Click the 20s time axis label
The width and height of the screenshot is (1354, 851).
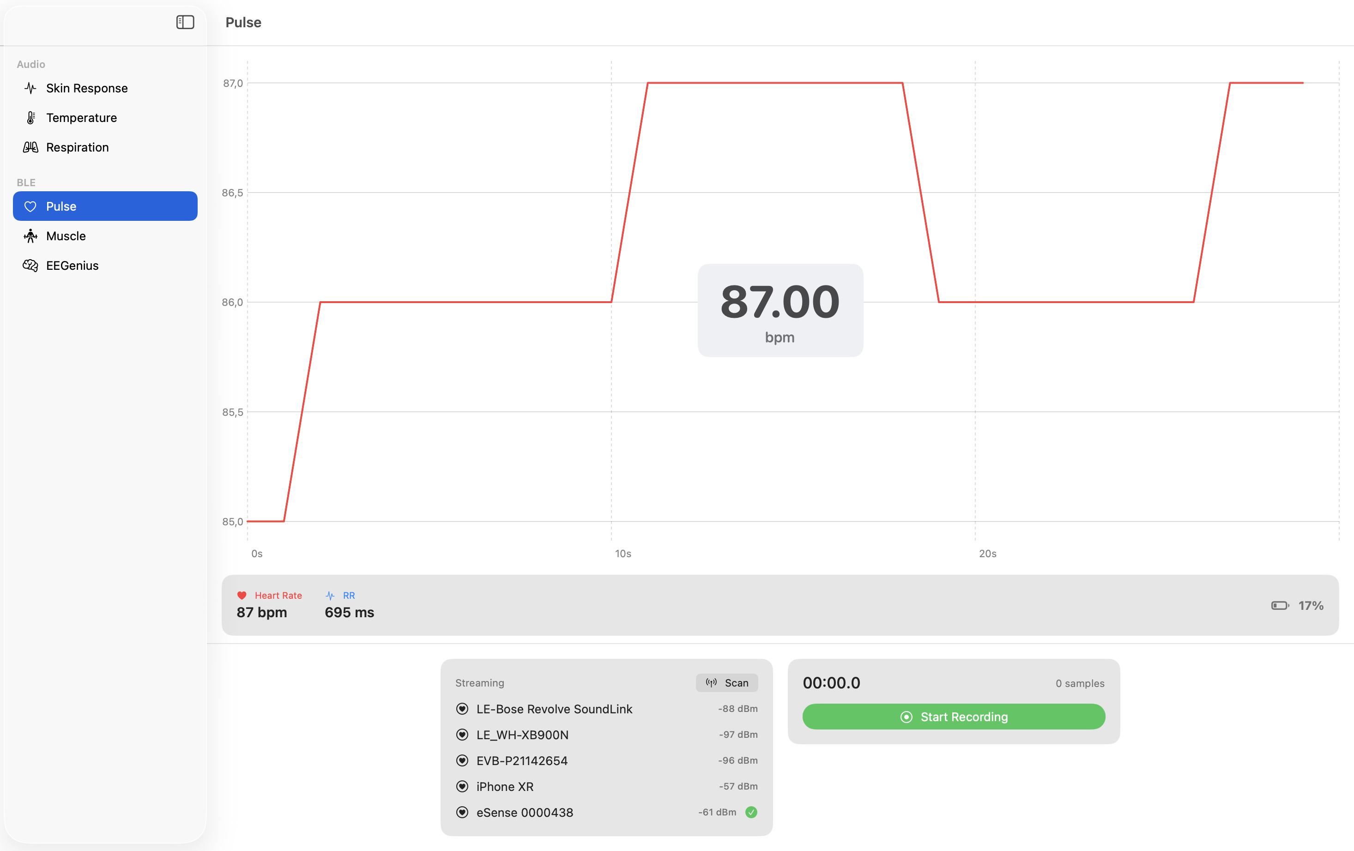click(987, 553)
